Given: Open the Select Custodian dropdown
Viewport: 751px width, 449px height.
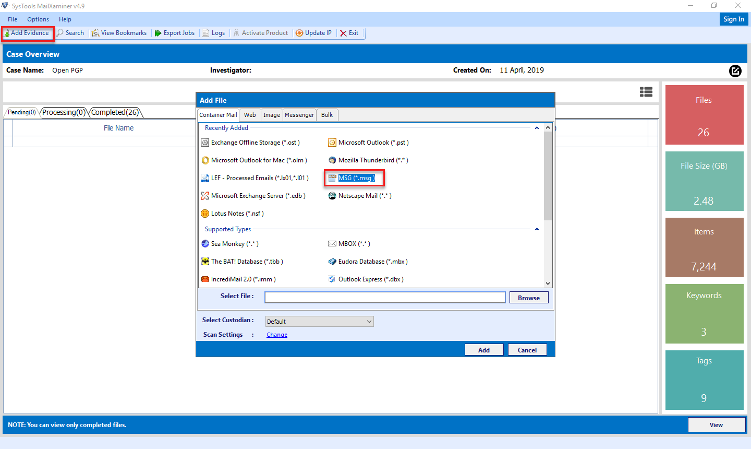Looking at the screenshot, I should [319, 322].
